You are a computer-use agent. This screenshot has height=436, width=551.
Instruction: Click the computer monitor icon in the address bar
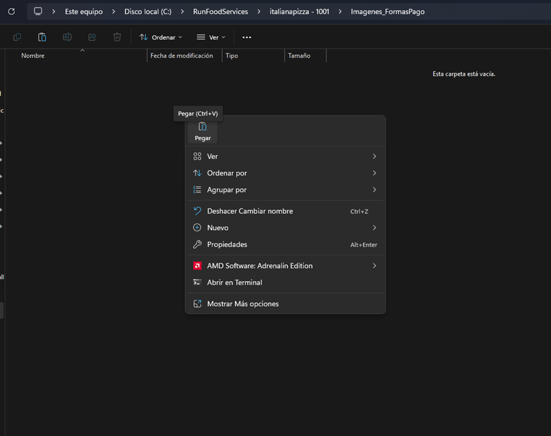tap(38, 11)
